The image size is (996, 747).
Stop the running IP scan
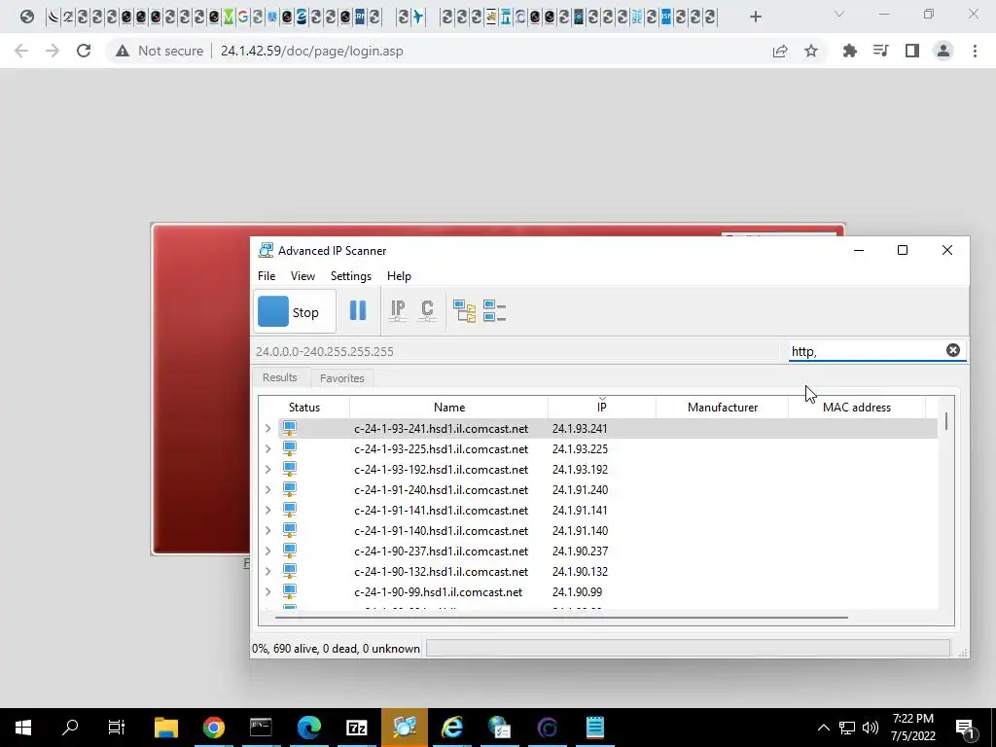(295, 311)
